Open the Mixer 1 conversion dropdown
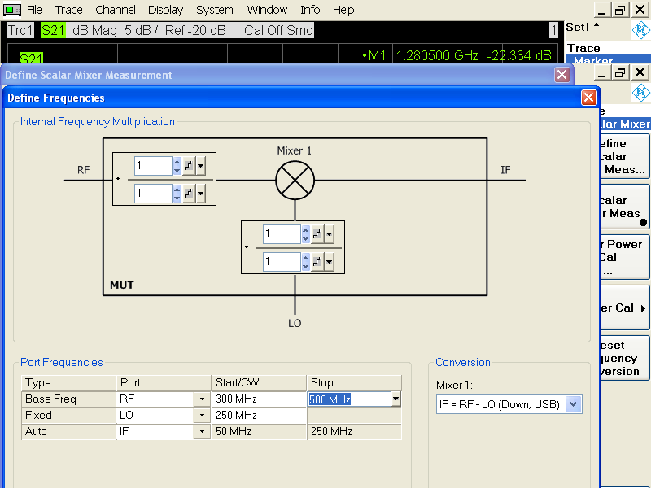 pyautogui.click(x=573, y=404)
